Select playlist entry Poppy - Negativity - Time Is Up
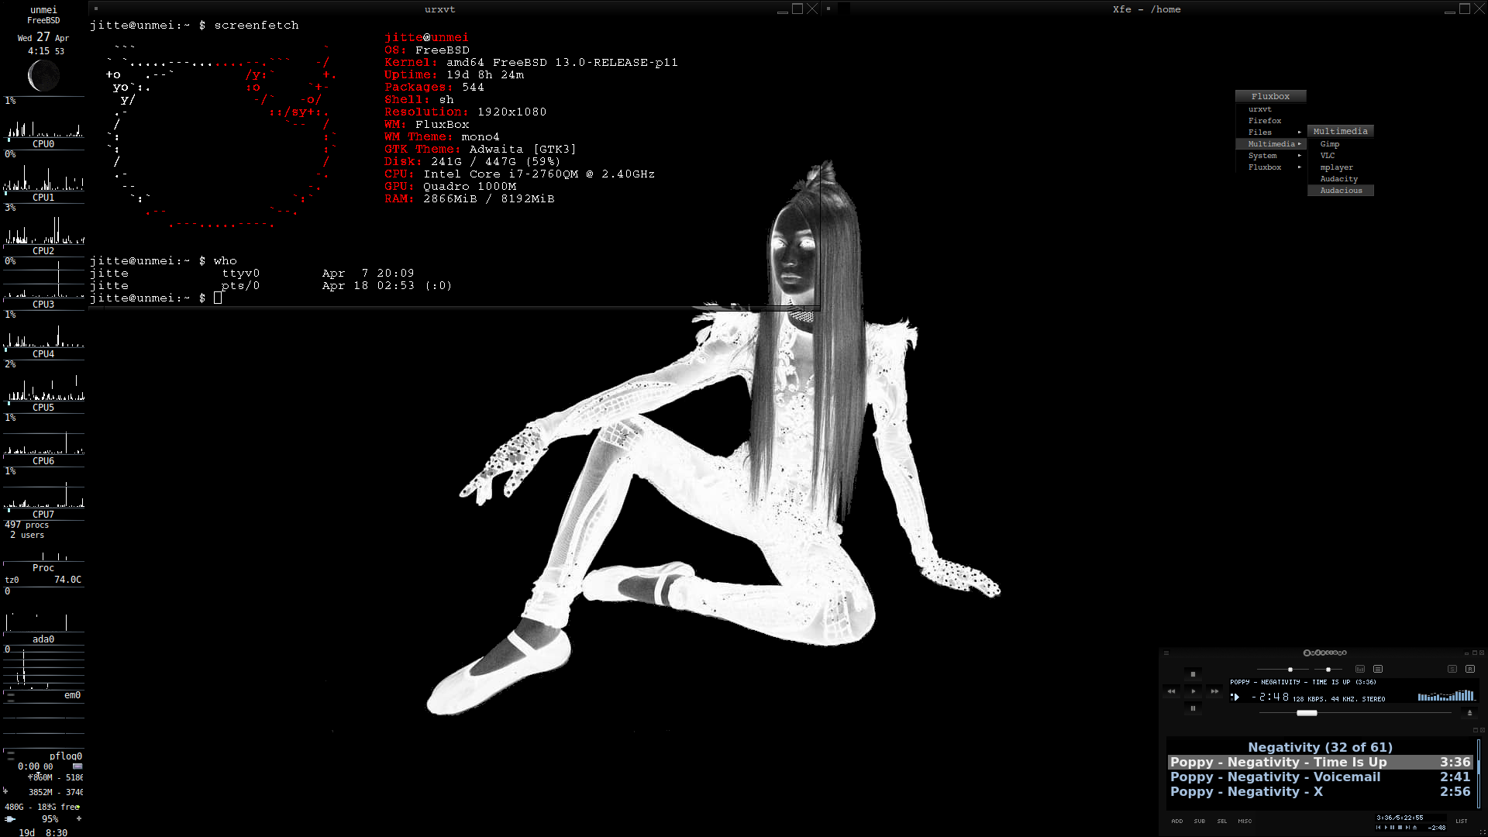Image resolution: width=1488 pixels, height=837 pixels. (x=1321, y=763)
